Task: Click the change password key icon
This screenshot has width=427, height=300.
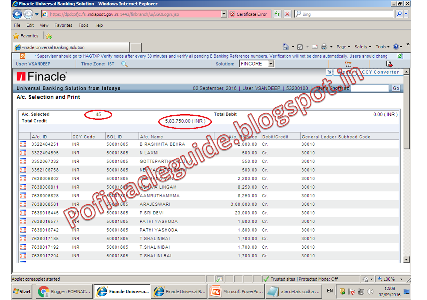Action: click(348, 63)
